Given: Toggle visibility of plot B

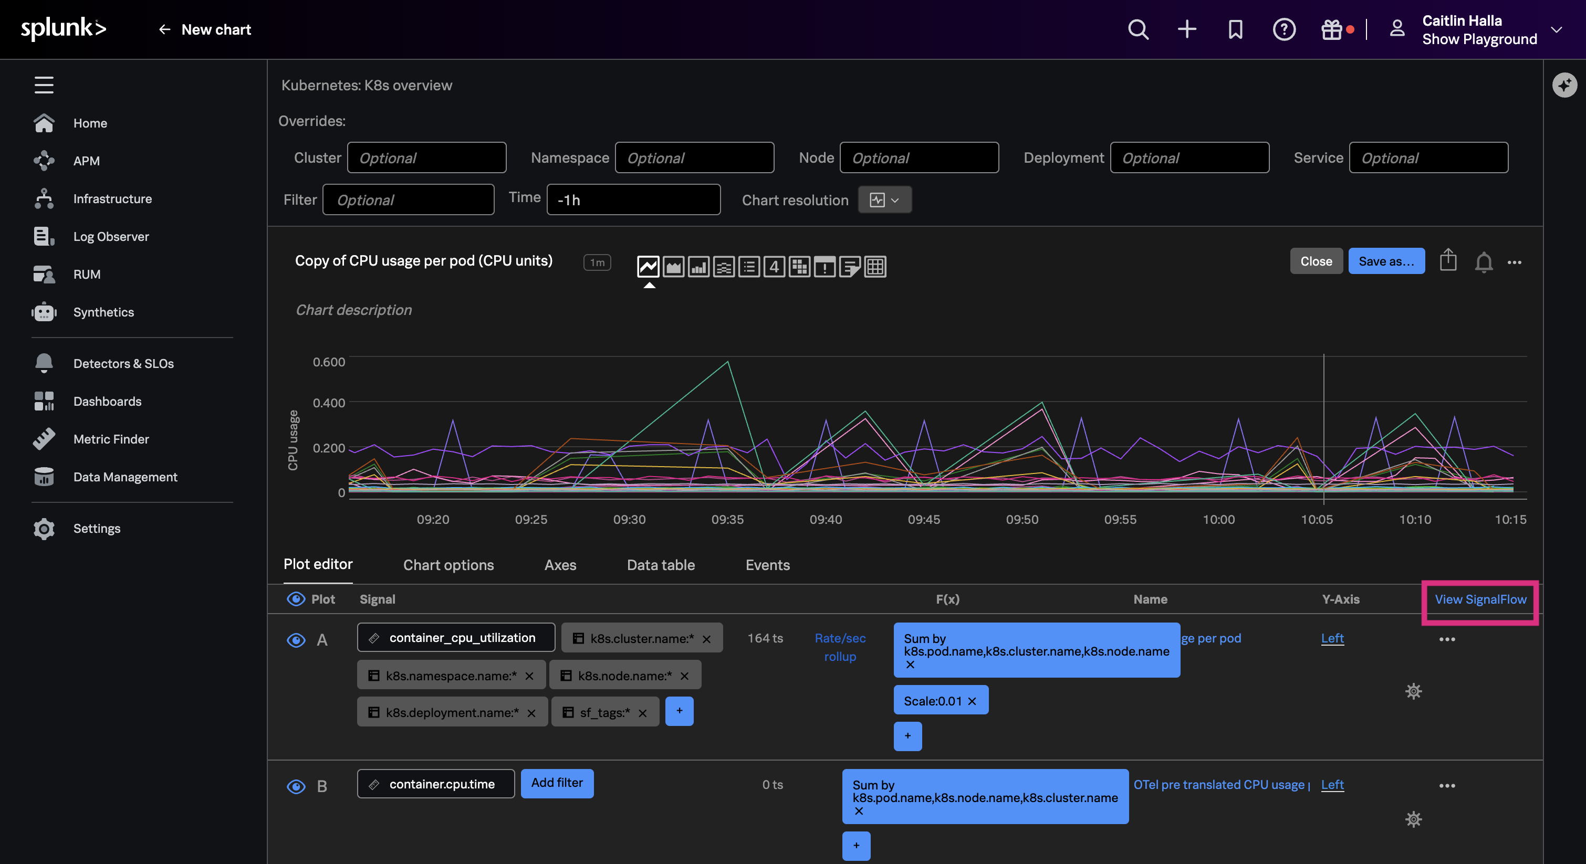Looking at the screenshot, I should (x=296, y=786).
